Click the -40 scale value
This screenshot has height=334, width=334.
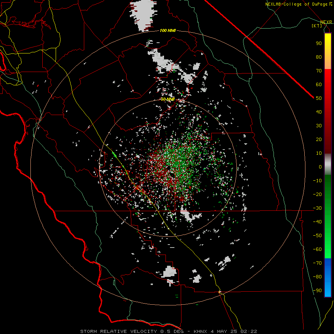317,222
